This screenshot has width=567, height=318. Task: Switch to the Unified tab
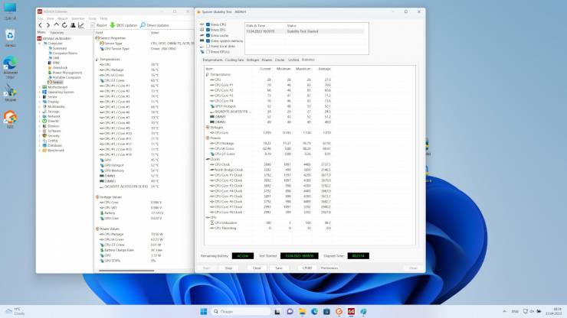pos(293,60)
